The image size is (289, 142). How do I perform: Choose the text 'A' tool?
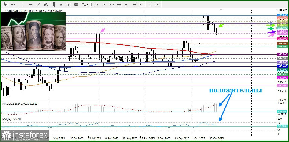click(x=61, y=4)
